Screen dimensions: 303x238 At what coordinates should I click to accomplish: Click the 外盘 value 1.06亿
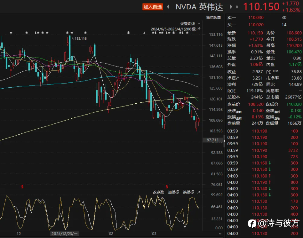click(x=256, y=65)
